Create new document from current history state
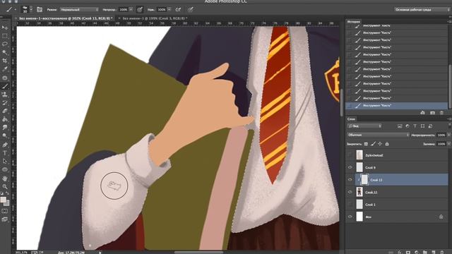Image resolution: width=452 pixels, height=254 pixels. click(422, 113)
